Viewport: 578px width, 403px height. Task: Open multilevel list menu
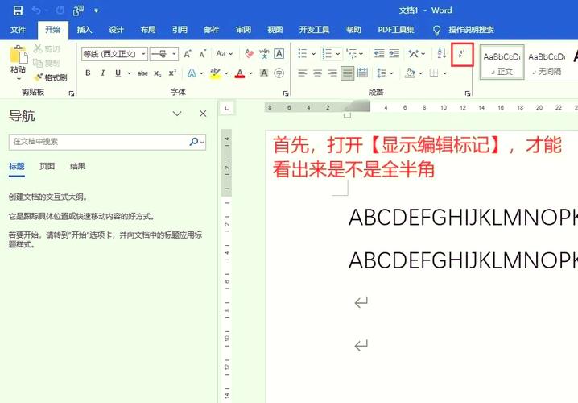coord(355,54)
